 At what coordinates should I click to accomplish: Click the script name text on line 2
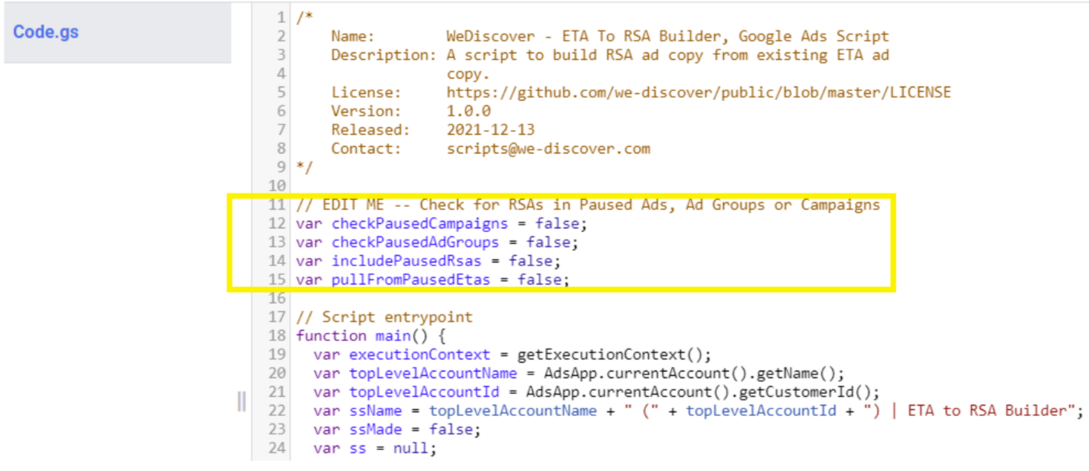pos(667,36)
